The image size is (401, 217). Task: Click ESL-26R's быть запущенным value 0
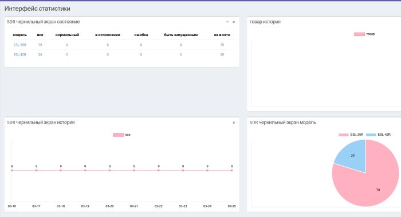pos(180,45)
